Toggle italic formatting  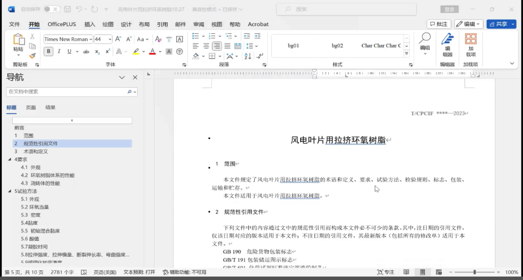[59, 51]
